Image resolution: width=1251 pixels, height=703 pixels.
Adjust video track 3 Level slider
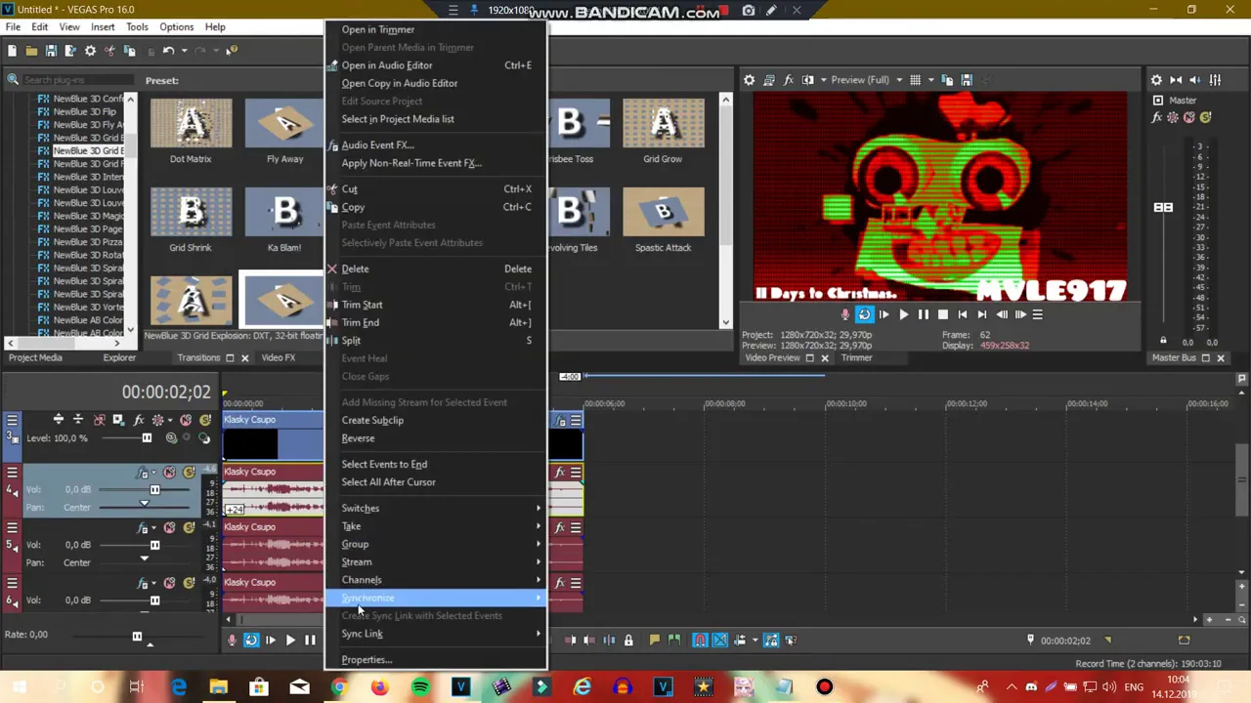147,438
